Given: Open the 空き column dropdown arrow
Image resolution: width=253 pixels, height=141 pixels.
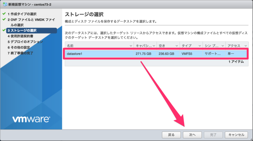Looking at the screenshot, I should point(177,46).
